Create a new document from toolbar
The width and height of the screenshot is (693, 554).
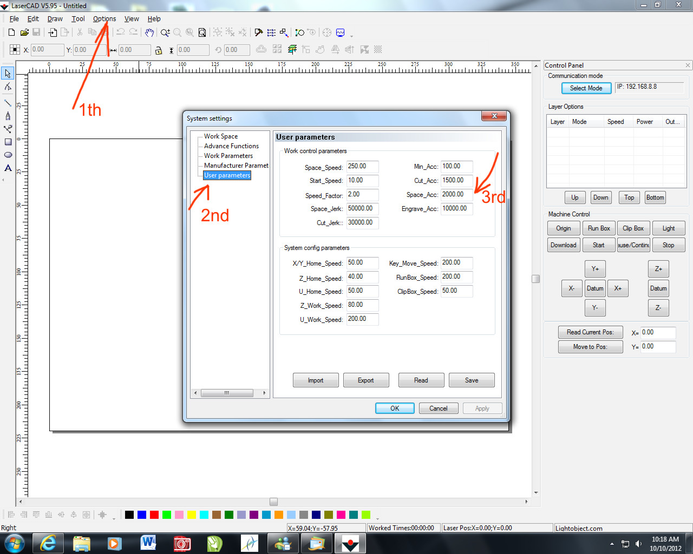11,33
